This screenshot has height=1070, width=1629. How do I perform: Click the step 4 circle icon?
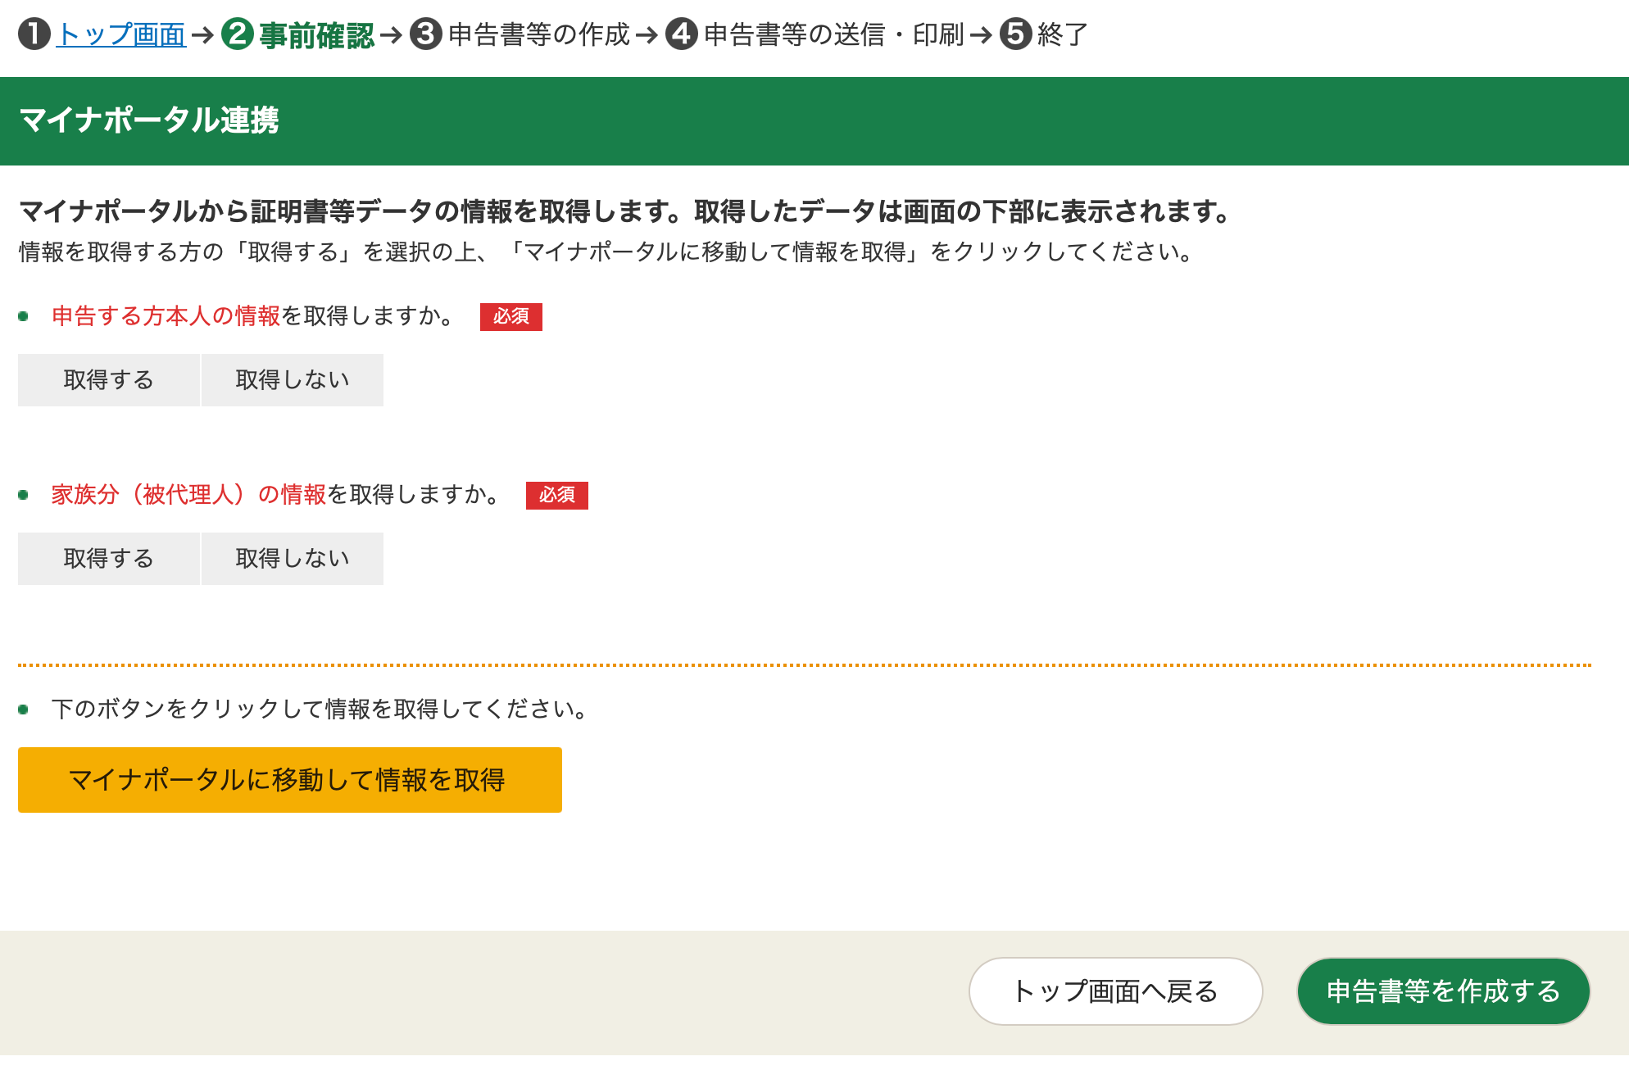[682, 34]
